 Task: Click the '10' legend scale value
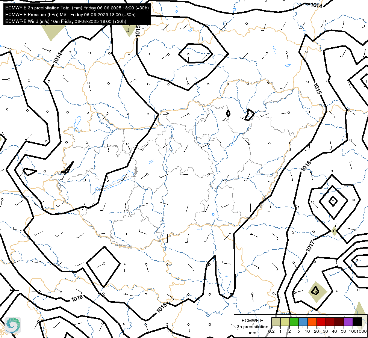tap(307, 331)
